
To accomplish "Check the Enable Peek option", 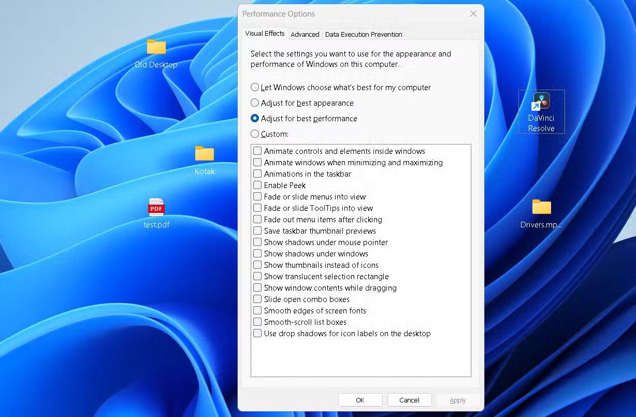I will (257, 185).
